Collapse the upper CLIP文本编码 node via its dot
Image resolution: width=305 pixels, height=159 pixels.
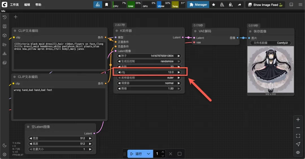coord(15,31)
